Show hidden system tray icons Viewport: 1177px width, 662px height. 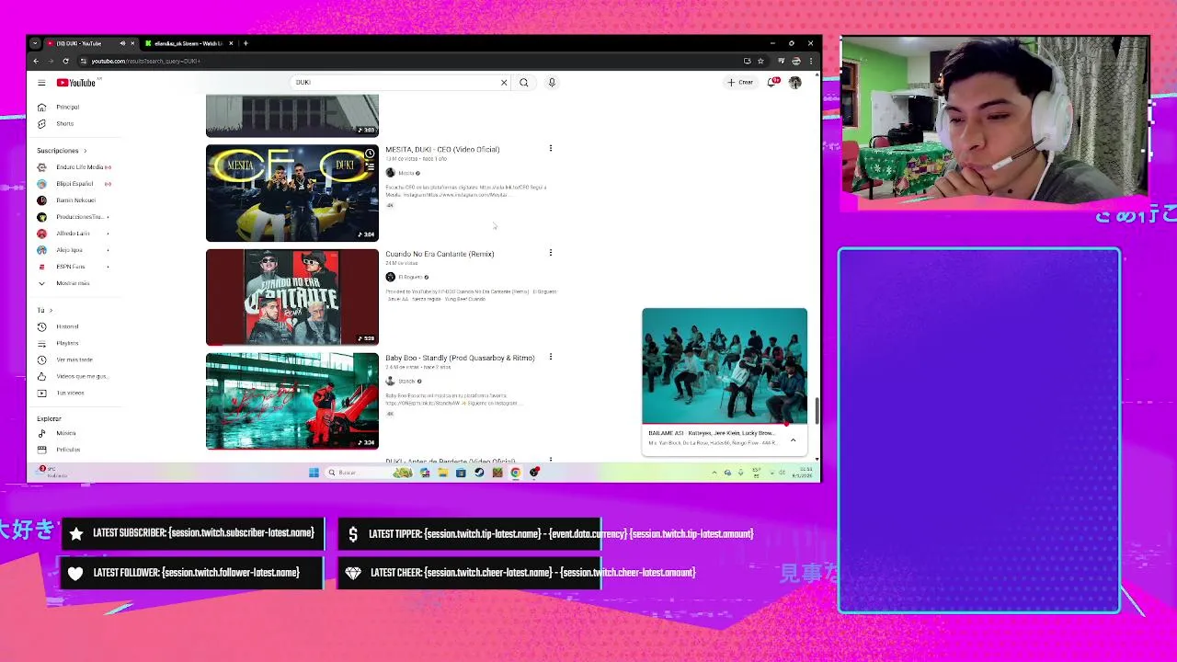click(714, 473)
